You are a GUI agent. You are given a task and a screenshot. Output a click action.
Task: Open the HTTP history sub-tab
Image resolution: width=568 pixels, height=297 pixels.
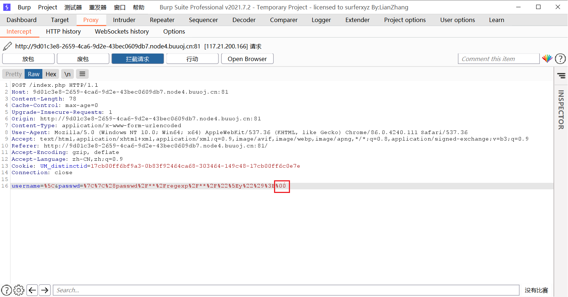(x=63, y=31)
